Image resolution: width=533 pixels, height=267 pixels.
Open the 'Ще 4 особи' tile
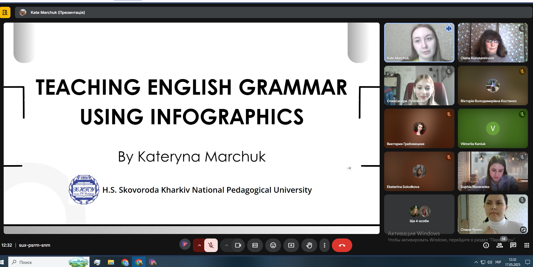(x=419, y=214)
